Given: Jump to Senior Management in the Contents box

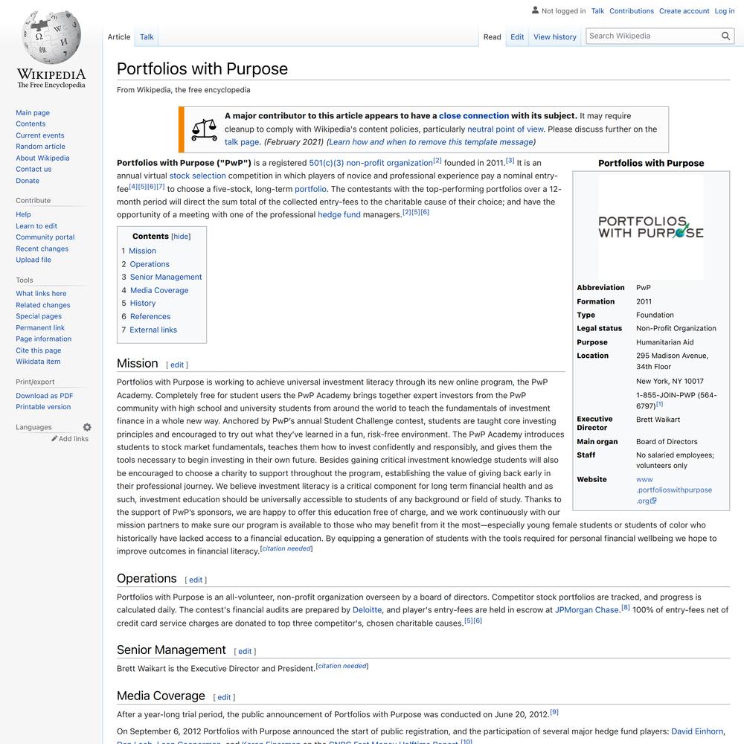Looking at the screenshot, I should pos(166,277).
